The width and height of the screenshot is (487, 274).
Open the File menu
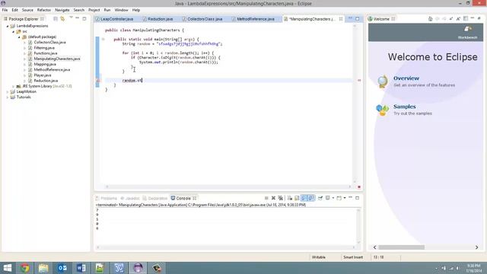click(5, 10)
